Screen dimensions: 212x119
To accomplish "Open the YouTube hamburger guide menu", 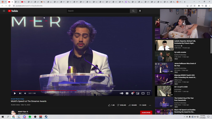I will [4, 11].
